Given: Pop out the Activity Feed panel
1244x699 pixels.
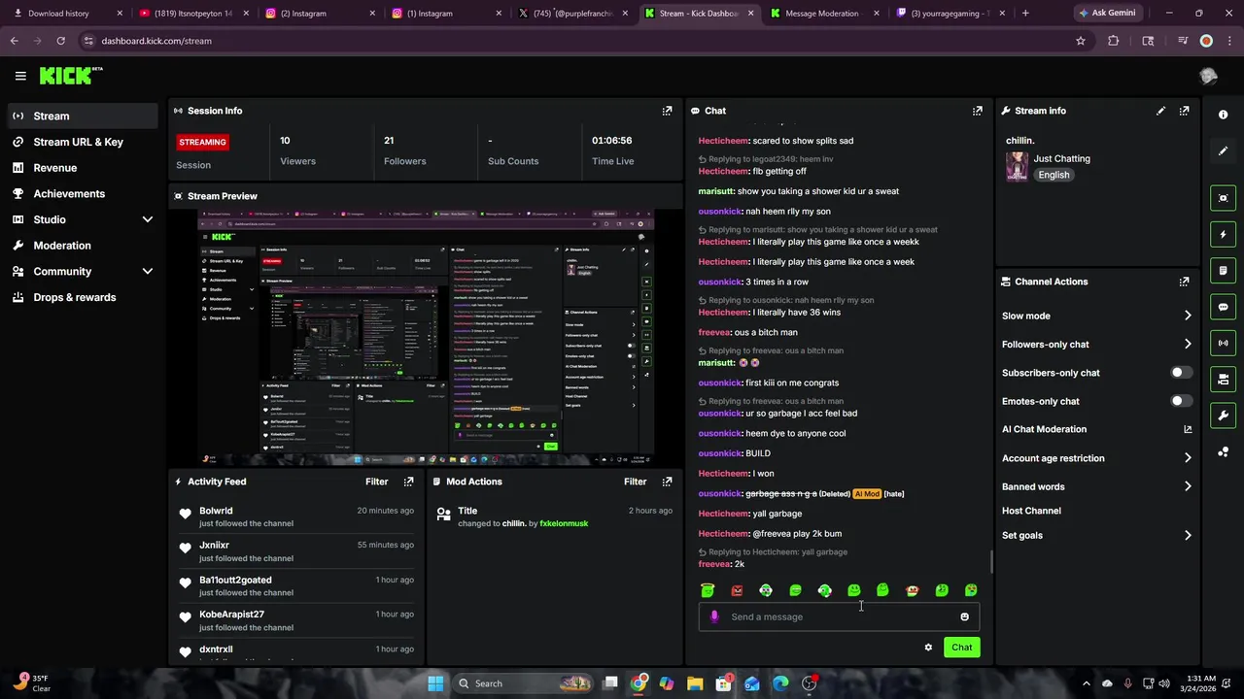Looking at the screenshot, I should tap(408, 482).
